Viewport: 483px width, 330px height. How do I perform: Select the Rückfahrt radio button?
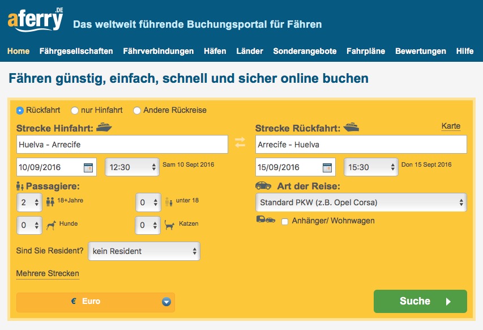pos(20,110)
